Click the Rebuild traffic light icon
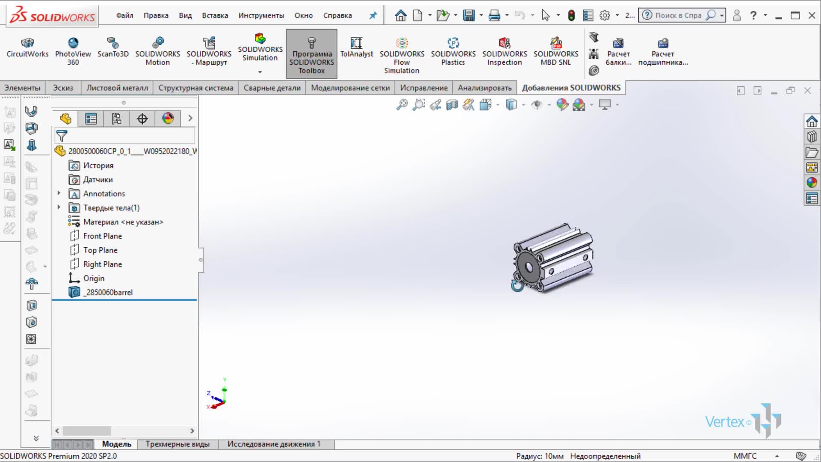The height and width of the screenshot is (462, 821). tap(571, 15)
